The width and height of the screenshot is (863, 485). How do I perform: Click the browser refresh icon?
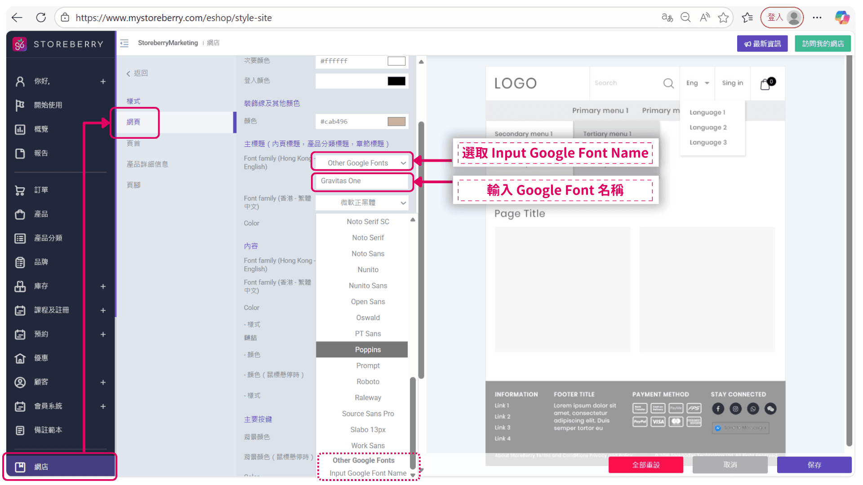point(41,18)
